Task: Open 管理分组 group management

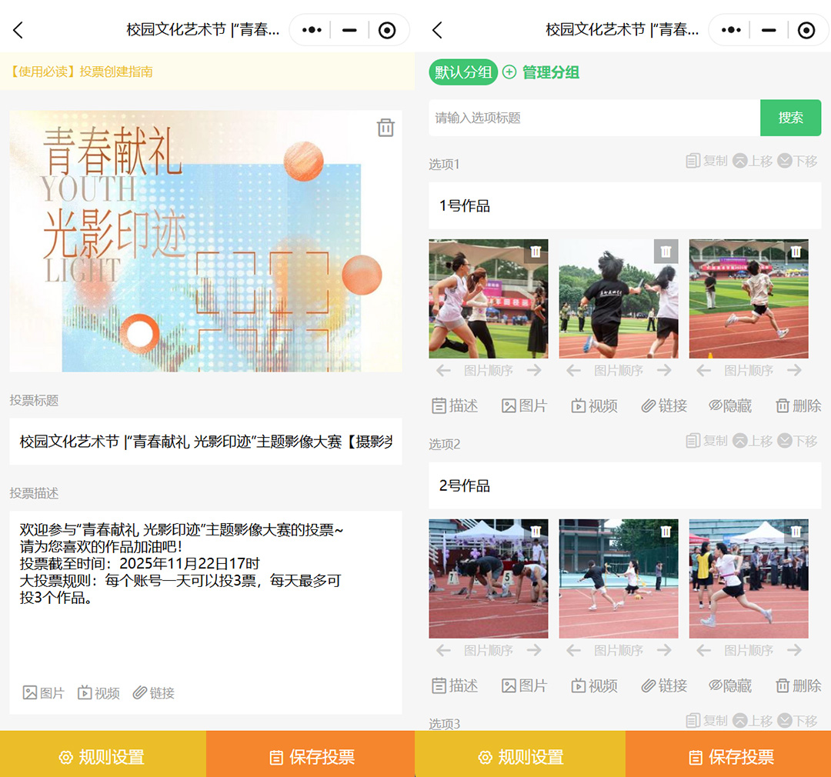Action: click(x=542, y=72)
